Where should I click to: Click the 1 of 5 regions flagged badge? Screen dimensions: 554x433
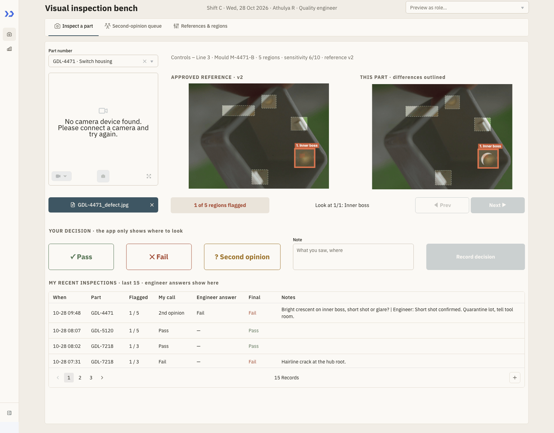(x=220, y=205)
